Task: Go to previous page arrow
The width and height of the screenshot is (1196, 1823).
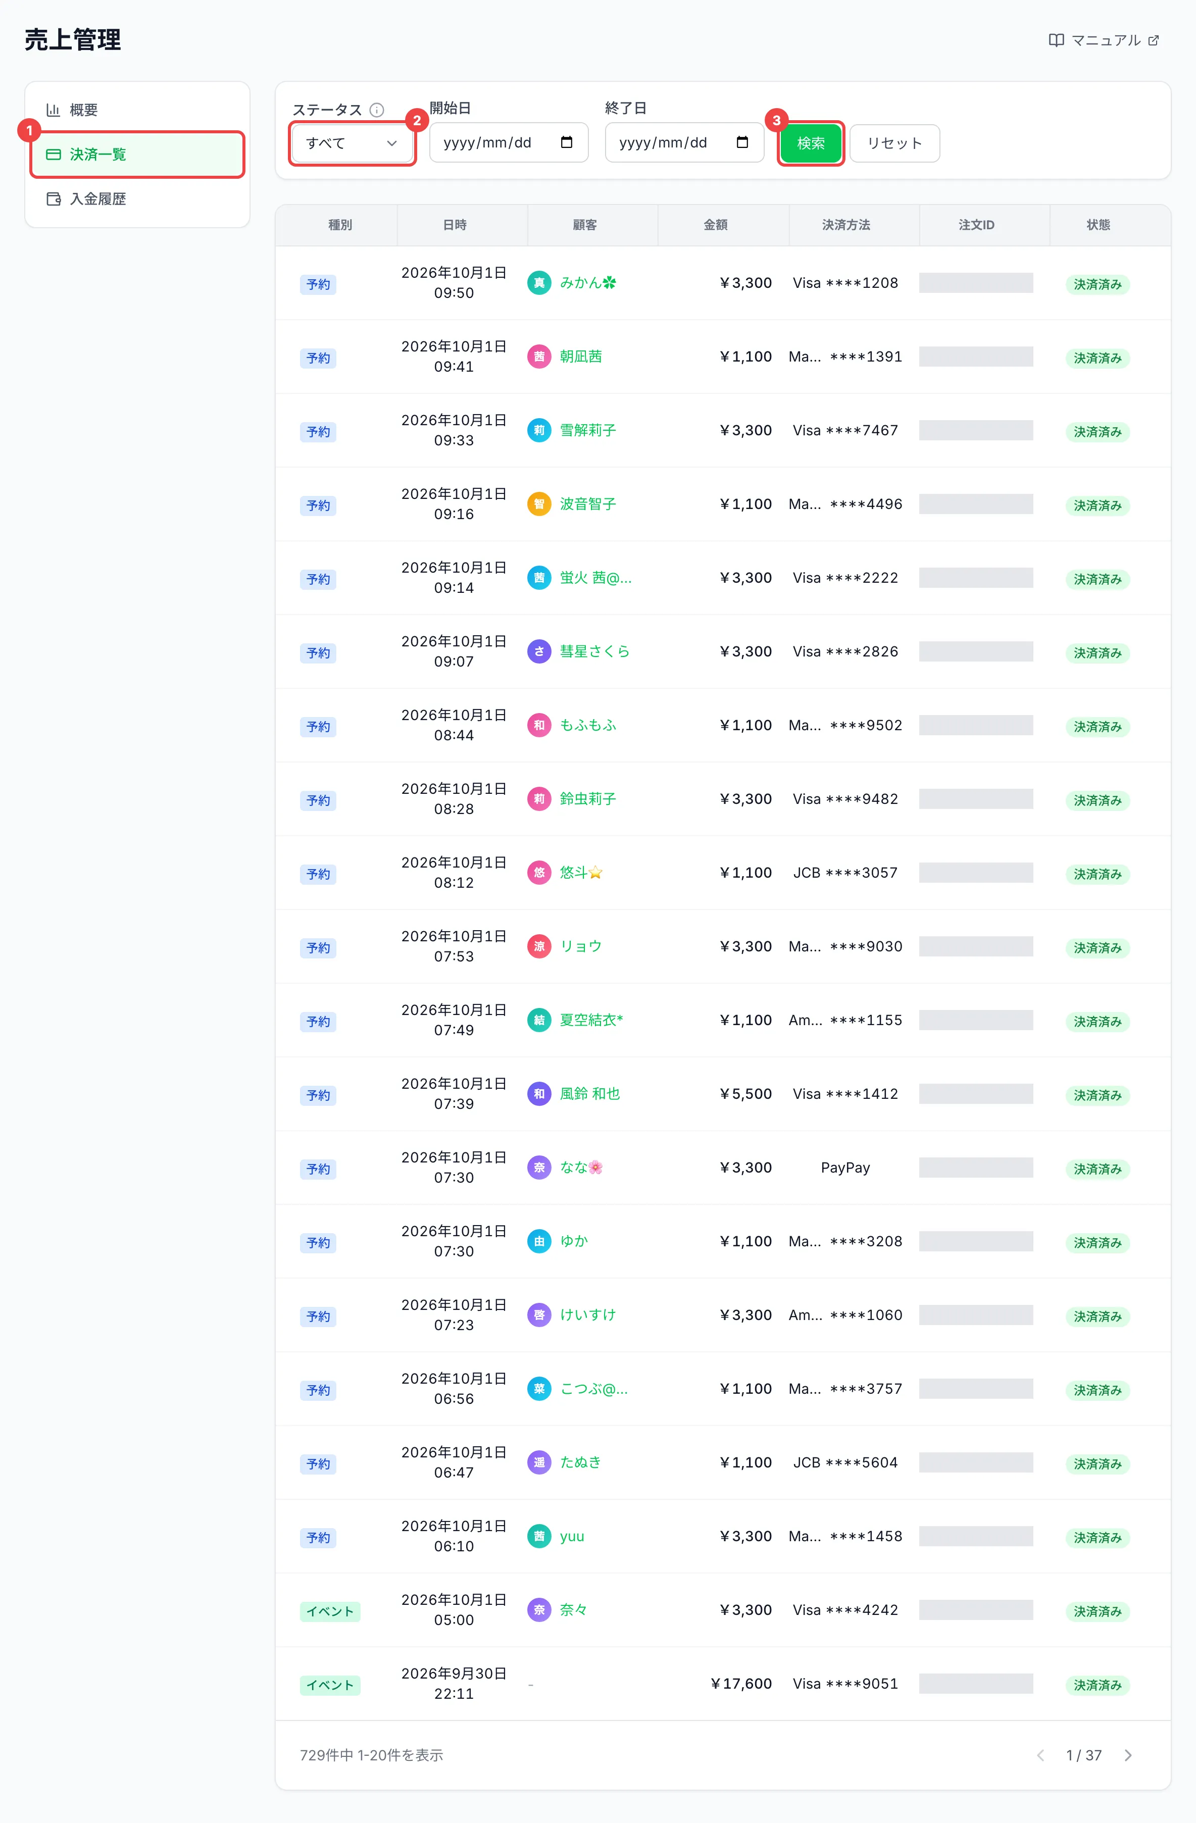Action: 1040,1756
